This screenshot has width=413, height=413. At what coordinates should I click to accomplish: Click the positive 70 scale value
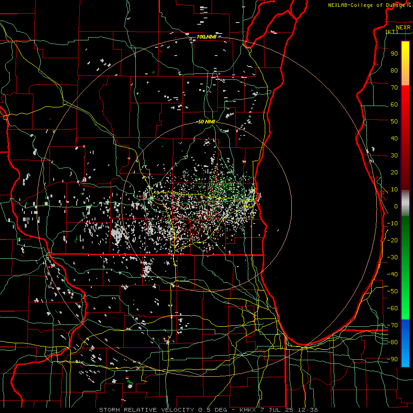click(x=394, y=88)
